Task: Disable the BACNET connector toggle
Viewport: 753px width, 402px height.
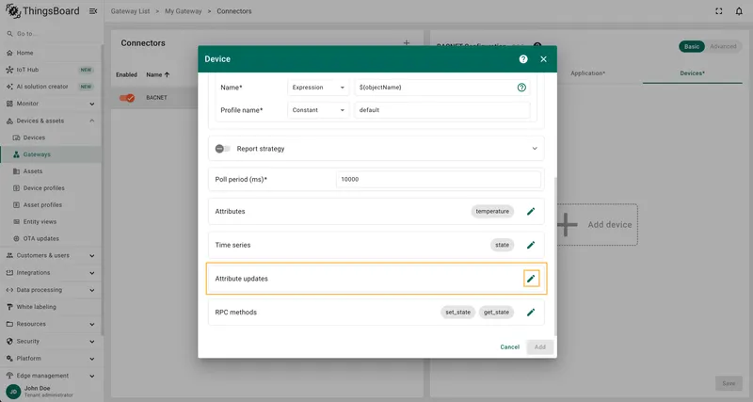Action: 127,98
